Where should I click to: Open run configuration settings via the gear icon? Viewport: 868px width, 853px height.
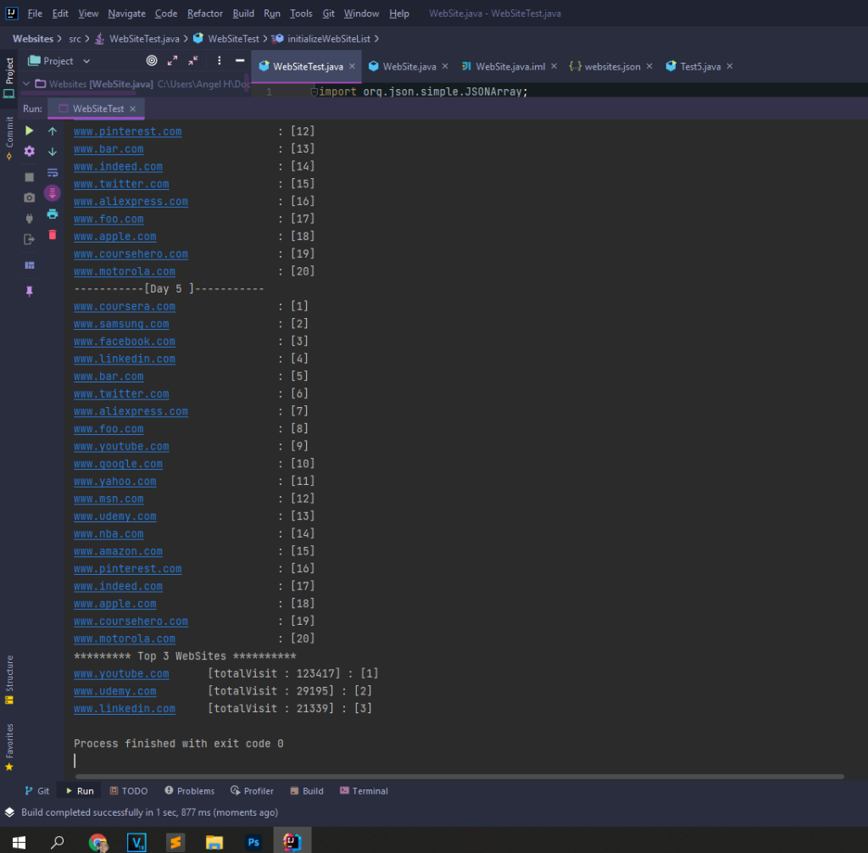pos(30,151)
